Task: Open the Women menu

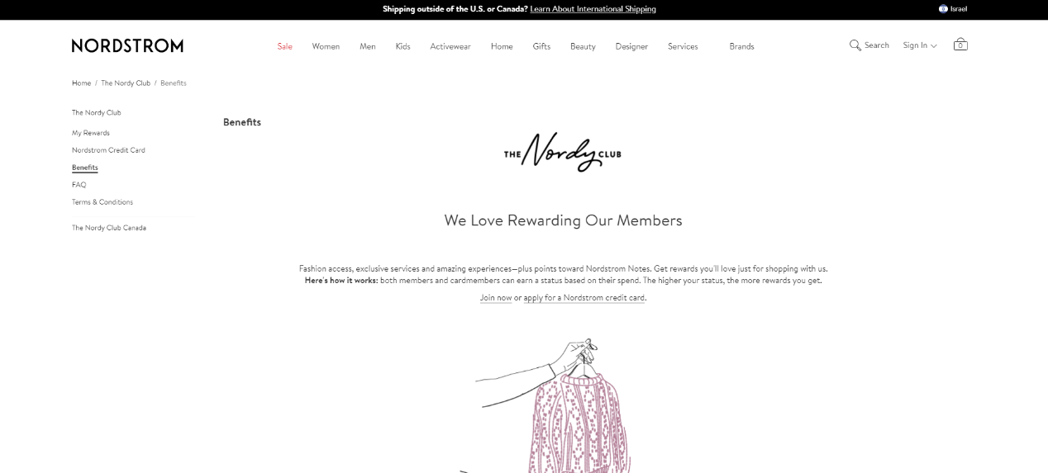Action: [x=326, y=46]
